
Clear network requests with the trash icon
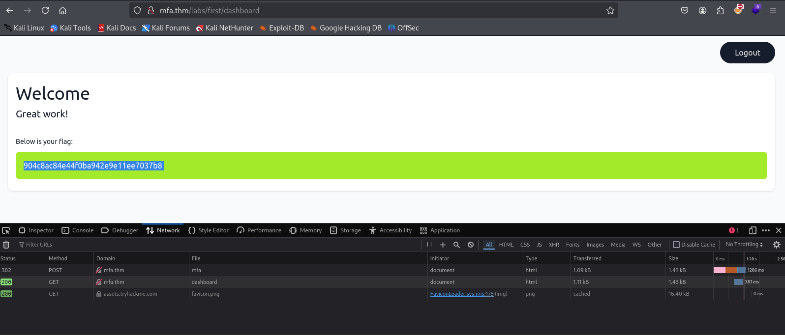[x=6, y=245]
